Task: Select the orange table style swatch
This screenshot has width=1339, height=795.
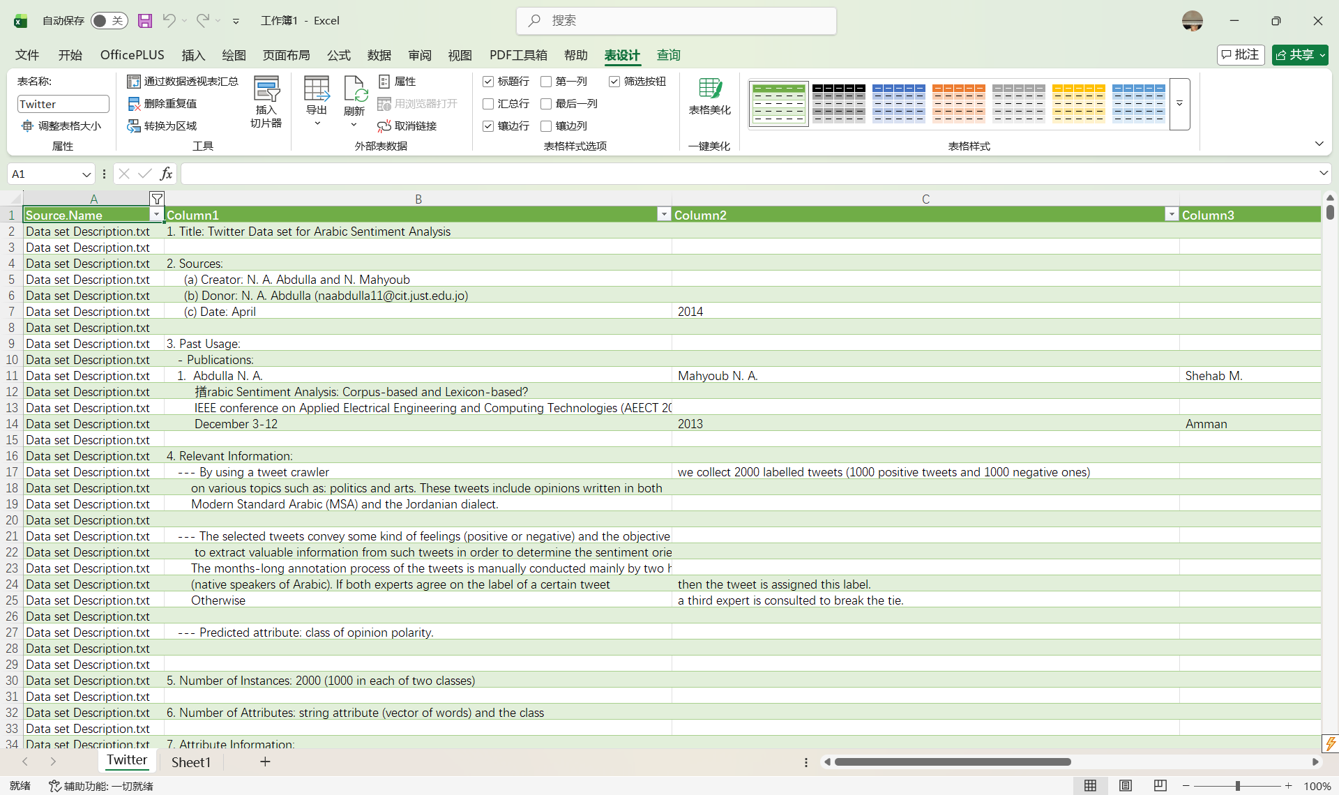Action: [958, 103]
